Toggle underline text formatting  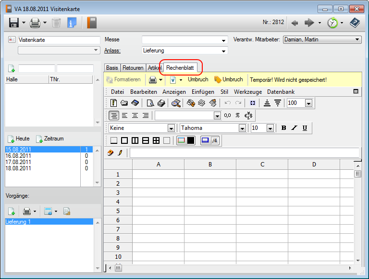click(x=305, y=128)
